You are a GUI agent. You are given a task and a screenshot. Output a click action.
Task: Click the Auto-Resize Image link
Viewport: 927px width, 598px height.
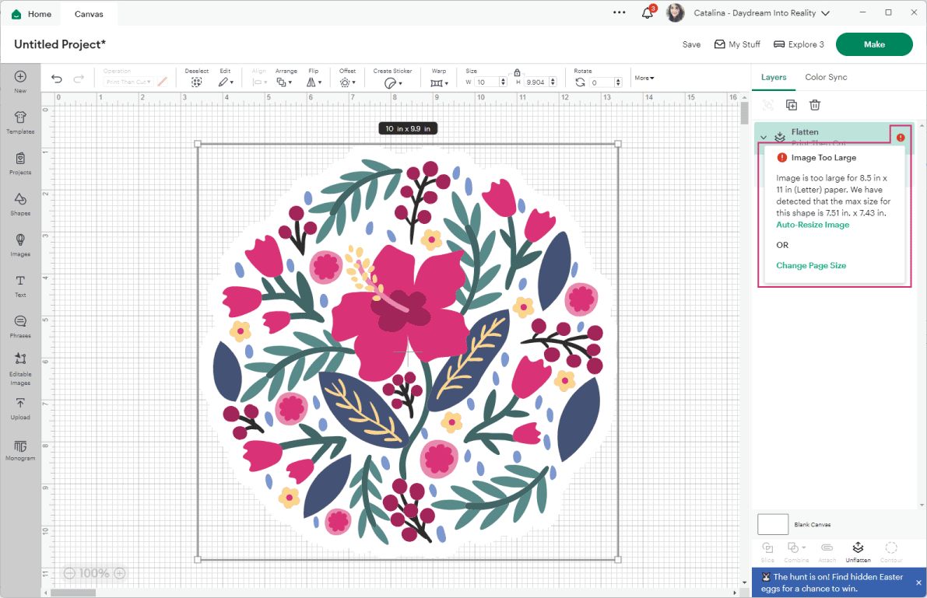coord(813,224)
